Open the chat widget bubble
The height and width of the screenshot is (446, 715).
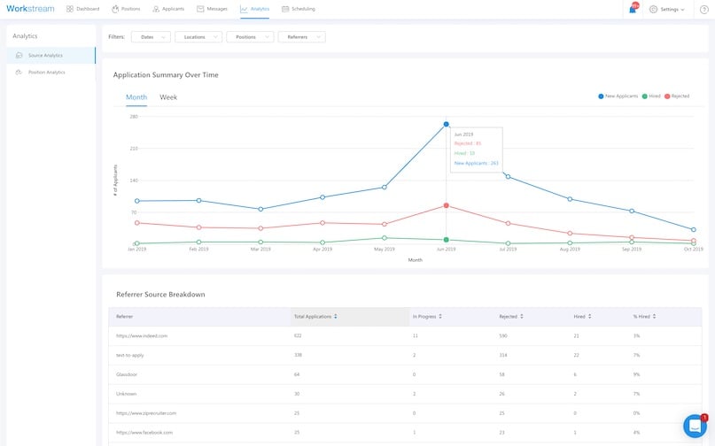[695, 426]
